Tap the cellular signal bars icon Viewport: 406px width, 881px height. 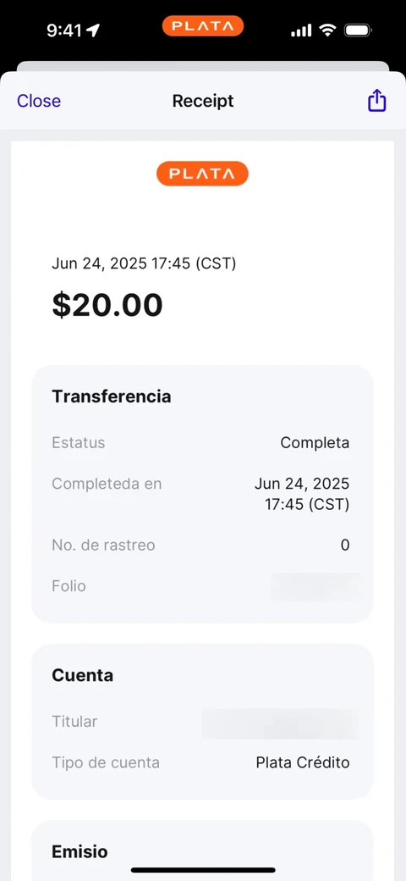(x=301, y=30)
